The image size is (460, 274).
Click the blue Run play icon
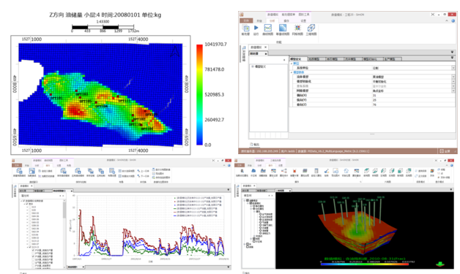256,28
